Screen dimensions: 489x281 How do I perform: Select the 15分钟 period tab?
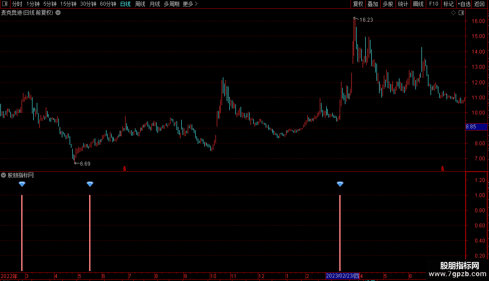(68, 4)
